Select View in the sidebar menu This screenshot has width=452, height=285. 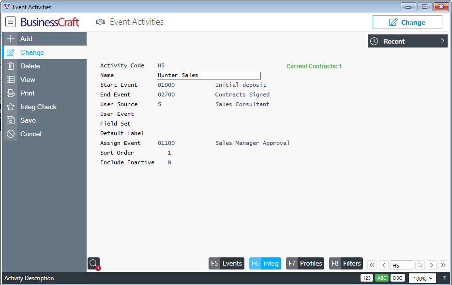click(x=45, y=79)
